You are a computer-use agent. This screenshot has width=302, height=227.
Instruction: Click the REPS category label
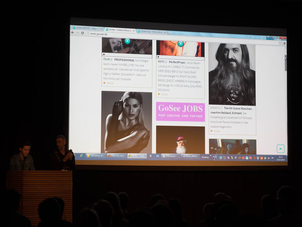[161, 62]
